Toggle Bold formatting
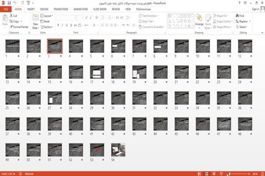Viewport: 265px width, 176px height. point(58,25)
